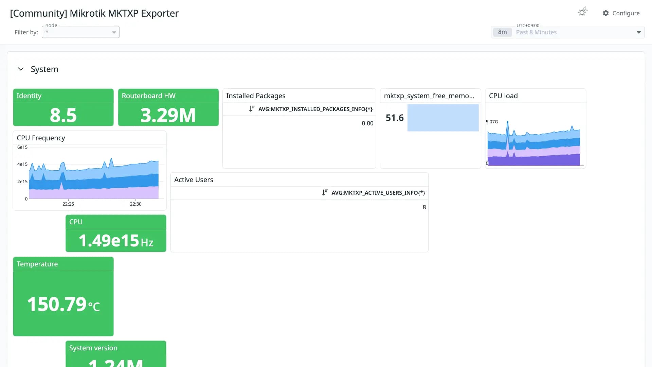This screenshot has height=367, width=652.
Task: Click the AVG:MKTXP_INSTALLED_PACKAGES_INFO{*} column header
Action: 315,109
